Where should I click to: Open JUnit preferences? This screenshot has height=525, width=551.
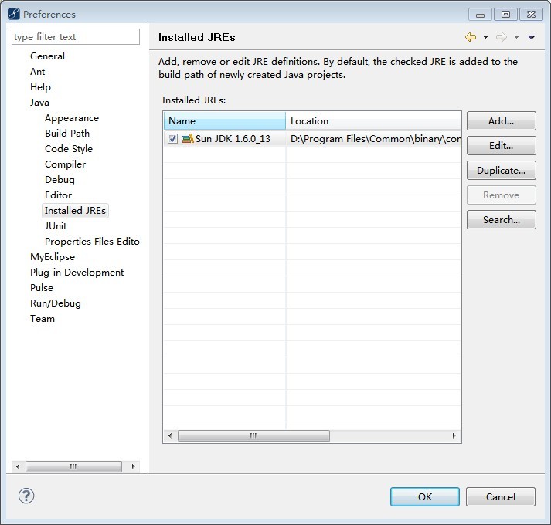[56, 226]
